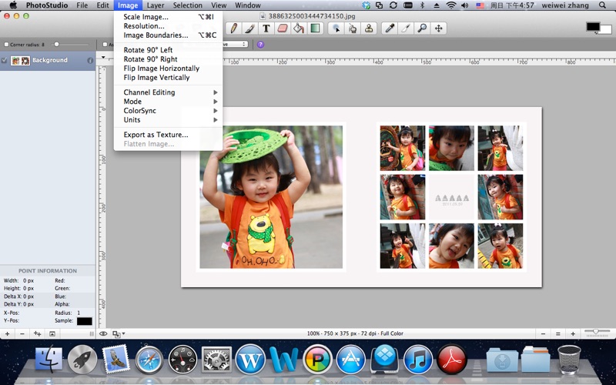This screenshot has width=616, height=385.
Task: Open the Layer menu
Action: 156,5
